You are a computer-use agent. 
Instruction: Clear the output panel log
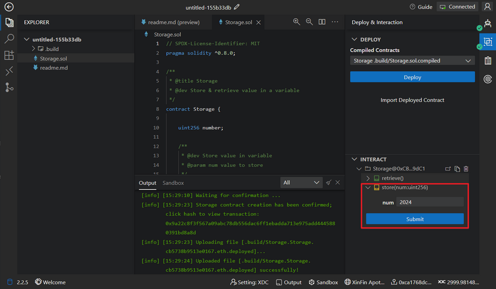click(329, 182)
